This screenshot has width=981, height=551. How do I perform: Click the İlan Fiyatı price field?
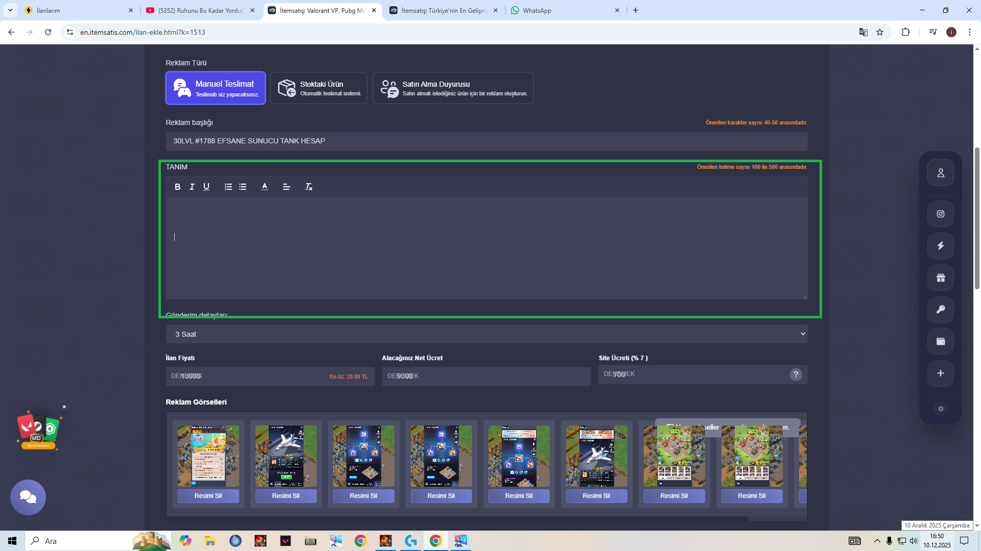(x=270, y=377)
